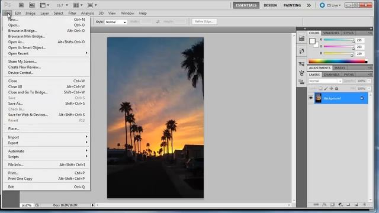Screen dimensions: 379x213
Task: Click the Photoshop Ps logo icon
Action: 8,5
